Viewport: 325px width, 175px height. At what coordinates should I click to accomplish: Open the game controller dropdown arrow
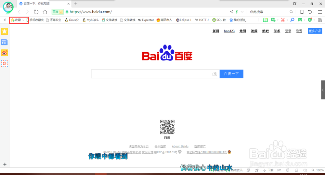coord(305,20)
